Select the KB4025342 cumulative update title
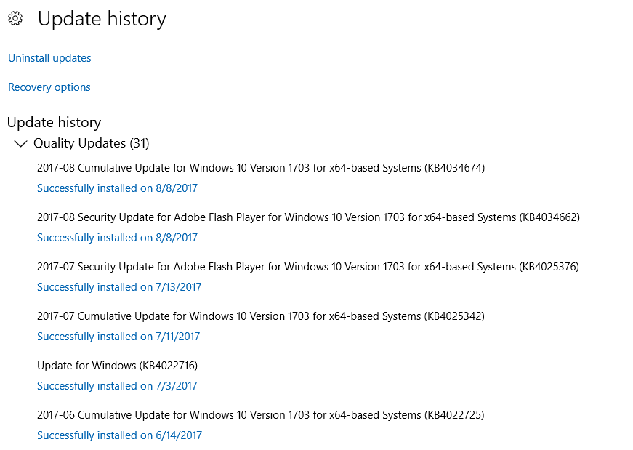Image resolution: width=633 pixels, height=450 pixels. [x=261, y=316]
